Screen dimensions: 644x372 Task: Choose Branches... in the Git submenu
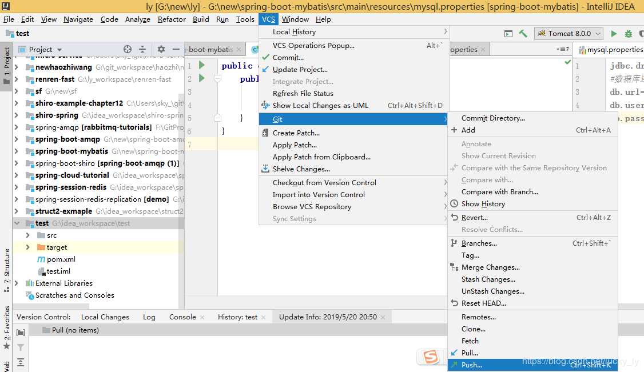coord(532,243)
